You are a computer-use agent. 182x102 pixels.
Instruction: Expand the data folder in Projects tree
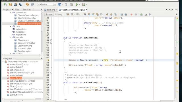point(11,26)
